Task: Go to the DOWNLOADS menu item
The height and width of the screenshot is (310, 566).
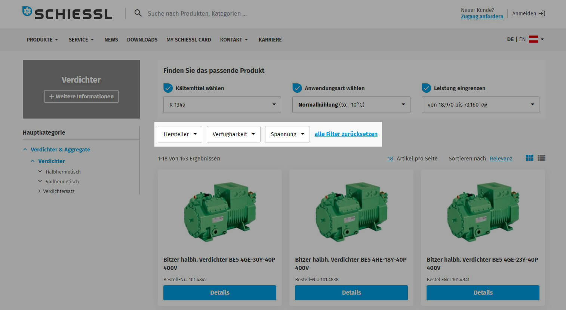Action: coord(142,40)
